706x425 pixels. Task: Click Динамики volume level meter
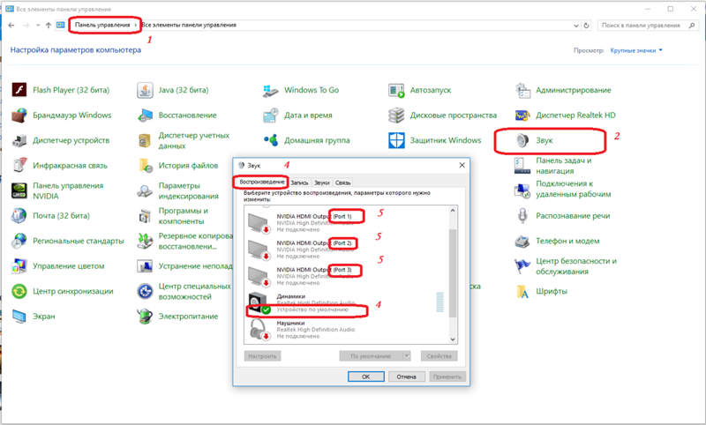[x=439, y=302]
